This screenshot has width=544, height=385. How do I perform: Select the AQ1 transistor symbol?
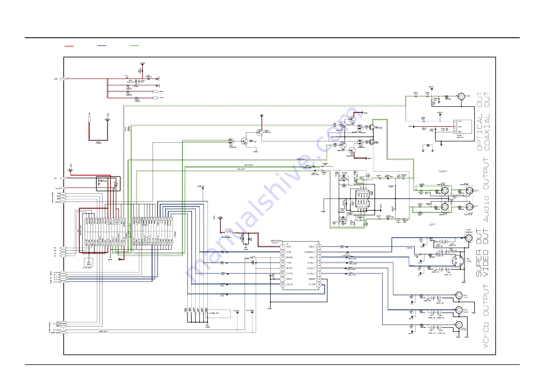(x=372, y=128)
